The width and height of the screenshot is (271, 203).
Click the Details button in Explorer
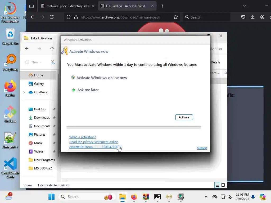point(215,62)
